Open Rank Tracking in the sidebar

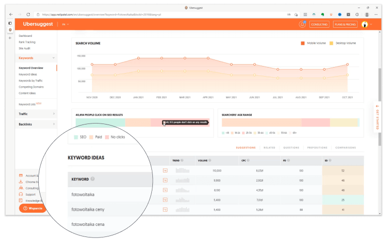tap(27, 42)
